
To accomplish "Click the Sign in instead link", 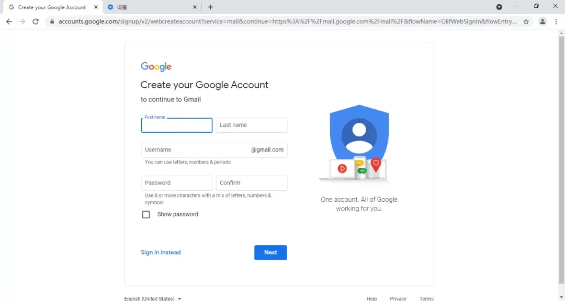I will pos(161,252).
